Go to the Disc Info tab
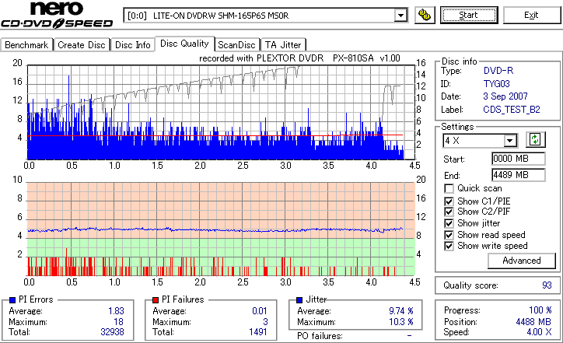This screenshot has height=343, width=563. (x=132, y=45)
